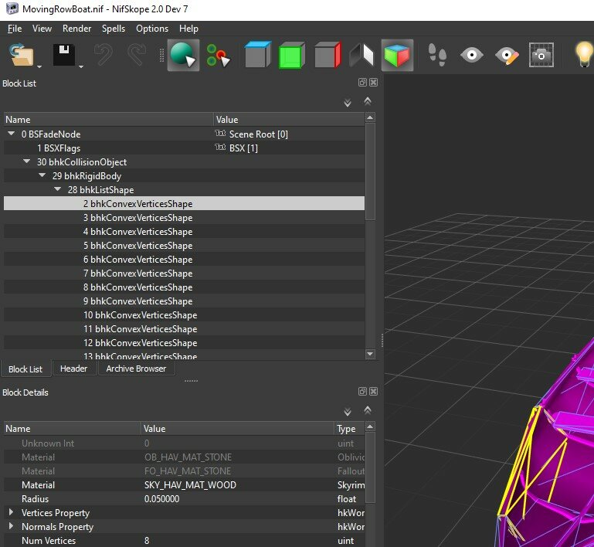Screen dimensions: 594x547
Task: Toggle the lighting bulb icon
Action: (x=583, y=56)
